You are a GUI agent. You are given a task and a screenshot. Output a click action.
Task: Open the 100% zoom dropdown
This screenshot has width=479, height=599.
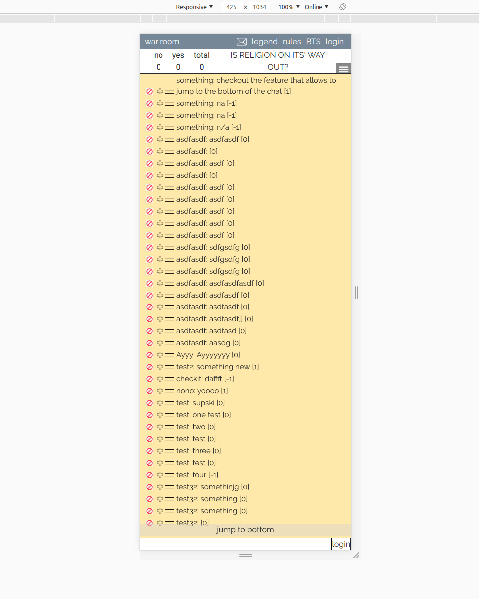289,7
